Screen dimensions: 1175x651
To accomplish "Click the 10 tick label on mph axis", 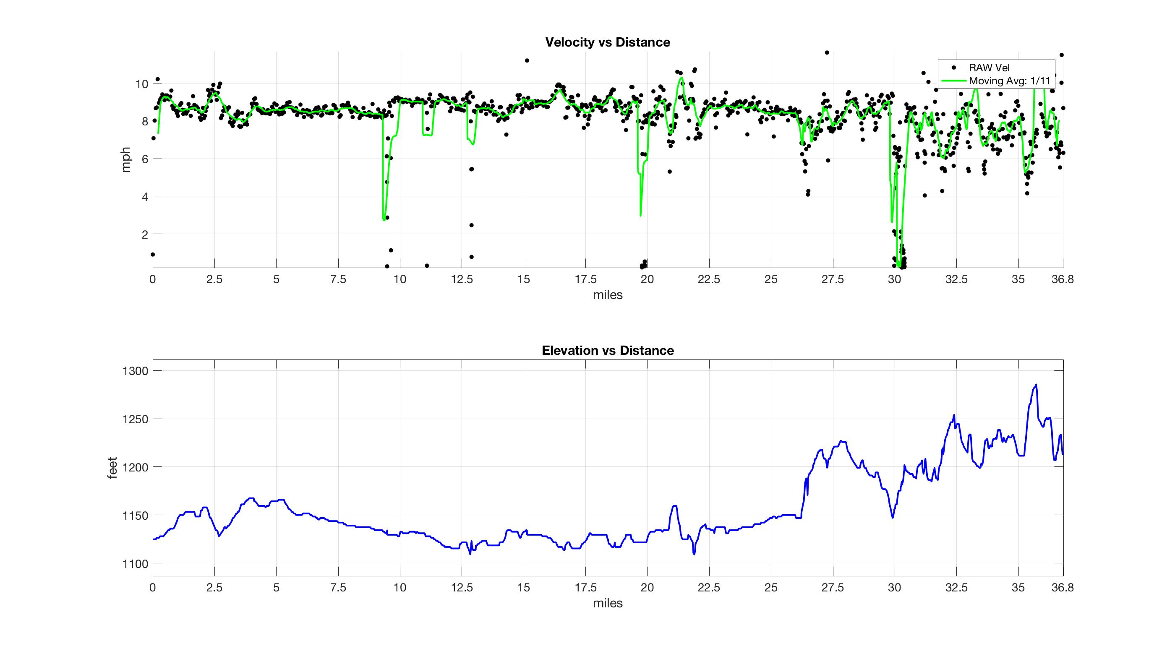I will tap(141, 84).
